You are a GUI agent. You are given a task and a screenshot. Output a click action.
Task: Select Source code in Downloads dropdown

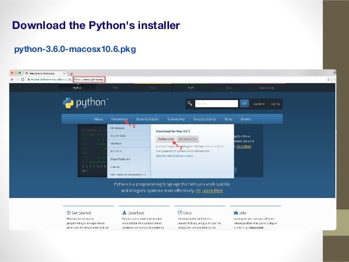(129, 136)
